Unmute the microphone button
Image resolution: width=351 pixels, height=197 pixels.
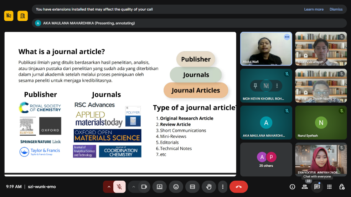(x=119, y=187)
